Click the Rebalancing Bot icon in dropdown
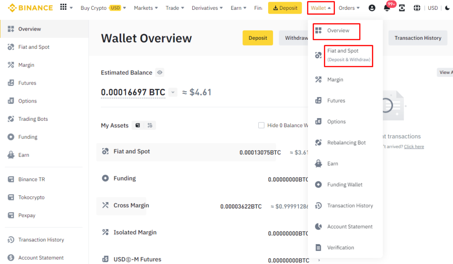 point(319,142)
